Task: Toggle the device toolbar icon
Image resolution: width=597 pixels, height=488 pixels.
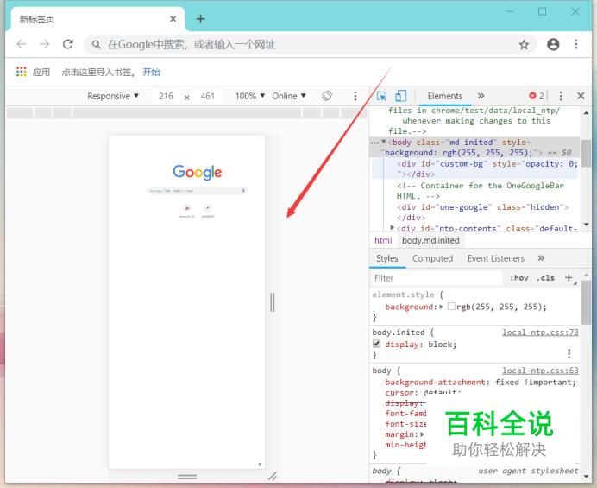Action: [x=400, y=96]
